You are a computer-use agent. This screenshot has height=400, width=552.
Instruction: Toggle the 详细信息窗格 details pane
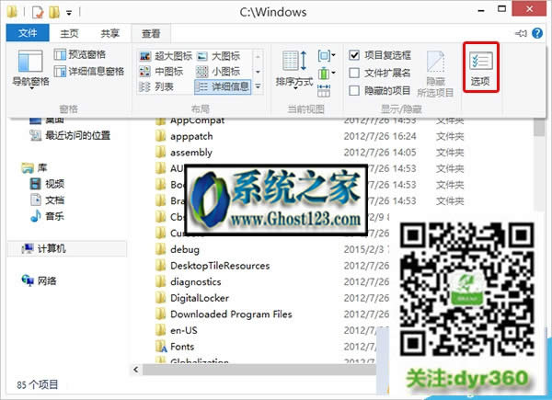click(87, 70)
